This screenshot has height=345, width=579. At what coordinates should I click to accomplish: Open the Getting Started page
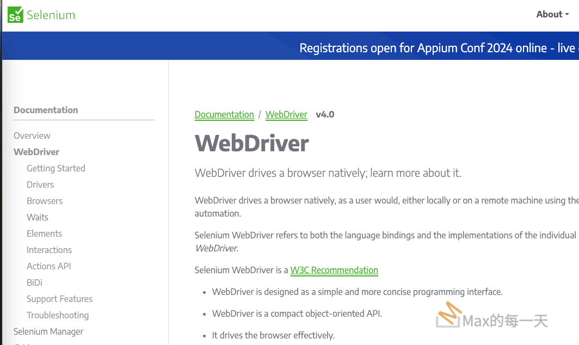click(56, 168)
